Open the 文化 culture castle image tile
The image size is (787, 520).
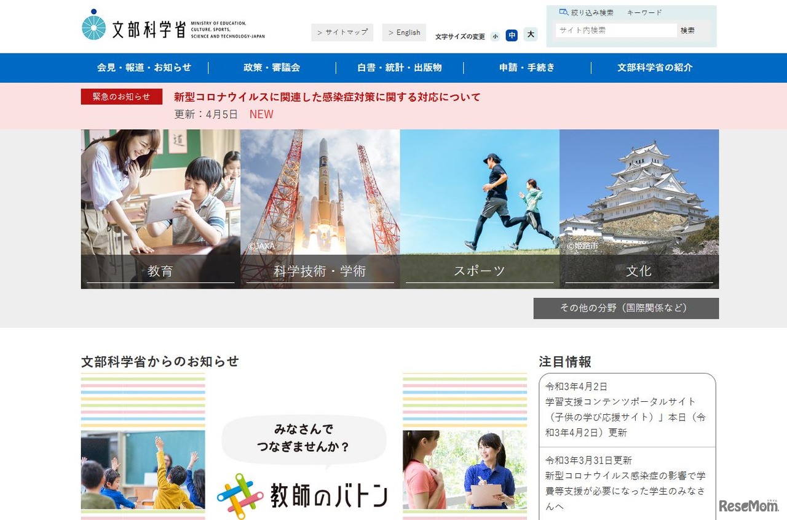click(639, 209)
